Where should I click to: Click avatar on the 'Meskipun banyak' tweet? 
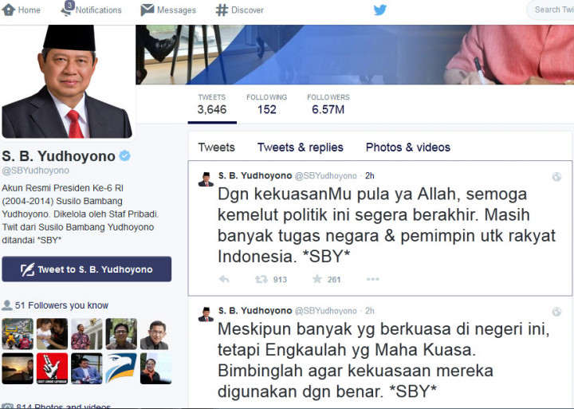pos(206,314)
